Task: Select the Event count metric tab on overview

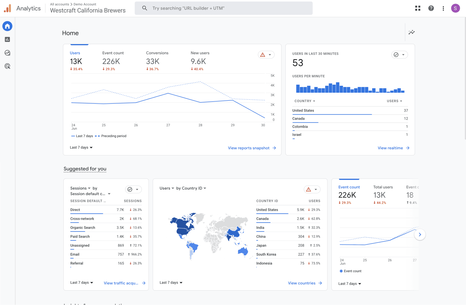Action: [113, 61]
